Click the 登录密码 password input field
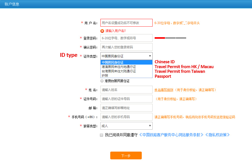This screenshot has height=164, width=252. coord(126,38)
